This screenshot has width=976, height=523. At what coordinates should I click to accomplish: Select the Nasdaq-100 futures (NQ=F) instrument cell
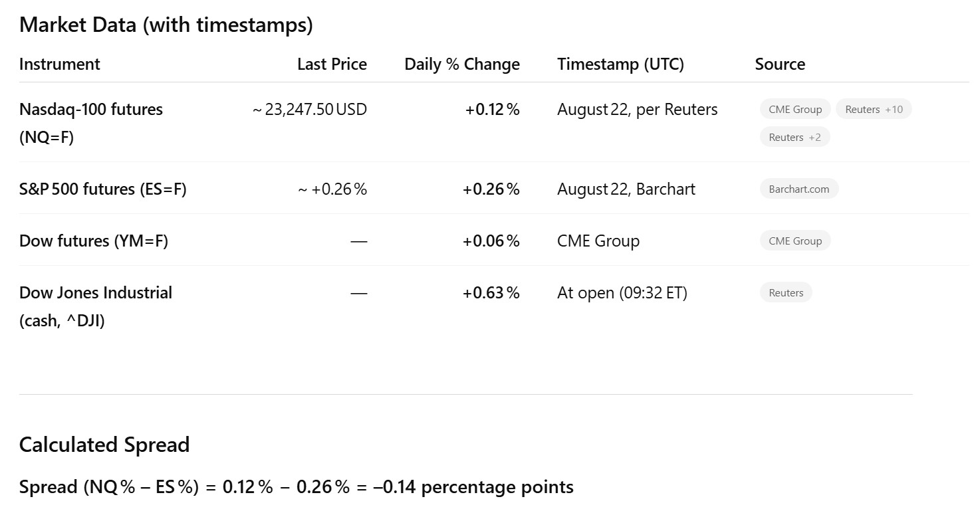(91, 123)
